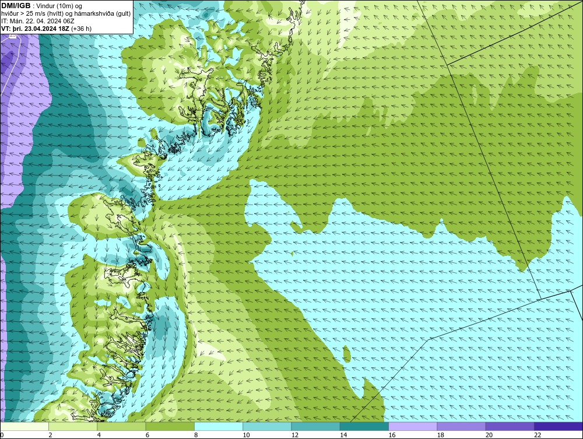The width and height of the screenshot is (583, 439).
Task: Click the legend scale label "0"
Action: [x=2, y=436]
